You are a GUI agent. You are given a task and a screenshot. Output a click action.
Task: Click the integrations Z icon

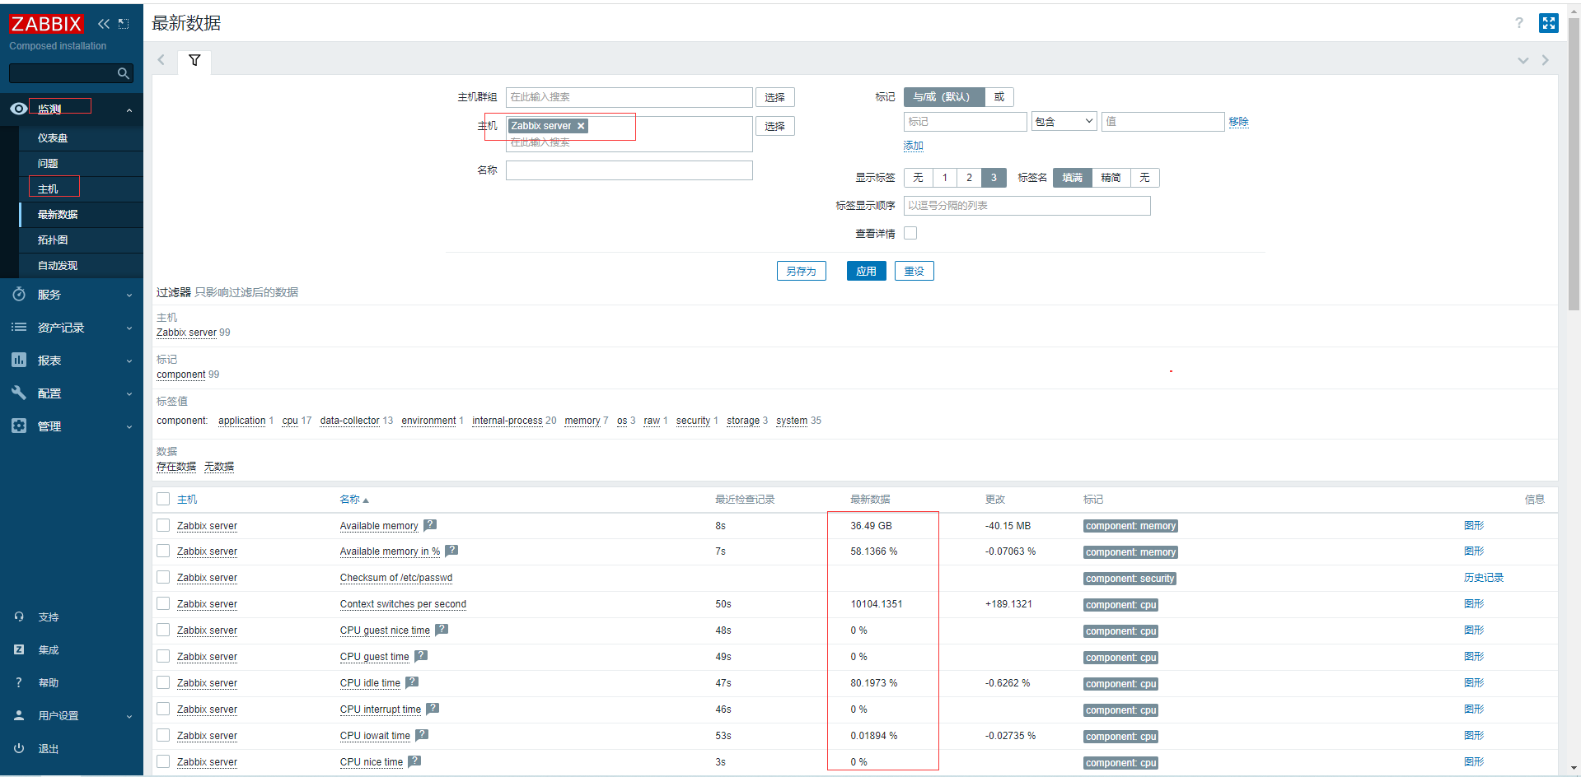point(19,649)
